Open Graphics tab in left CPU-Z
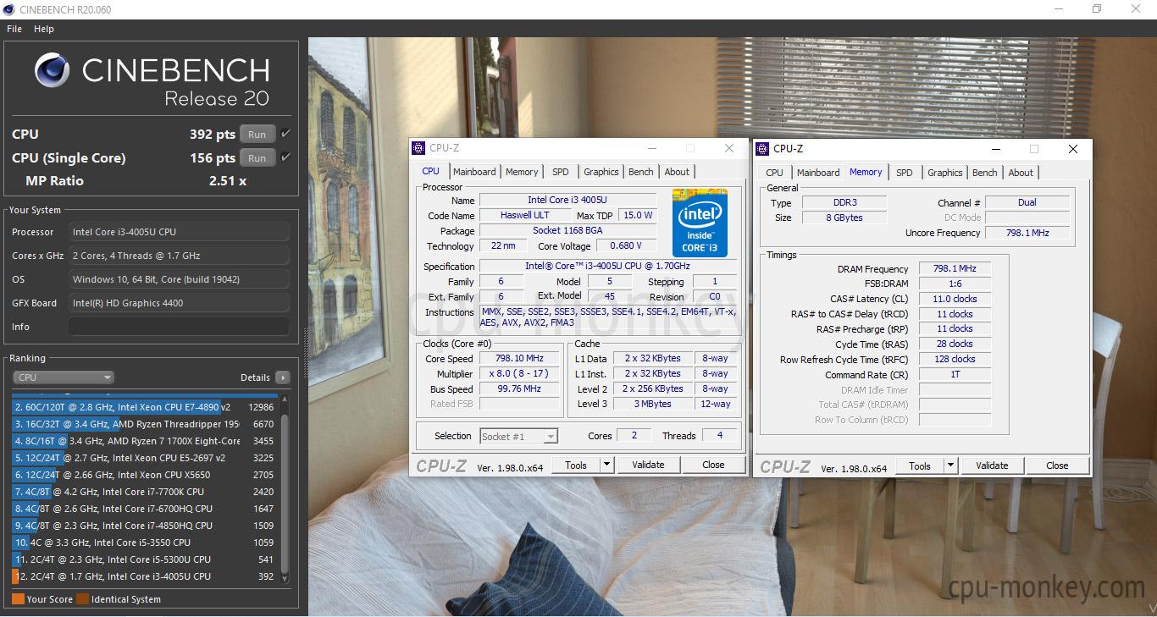Screen dimensions: 1157x617 601,172
